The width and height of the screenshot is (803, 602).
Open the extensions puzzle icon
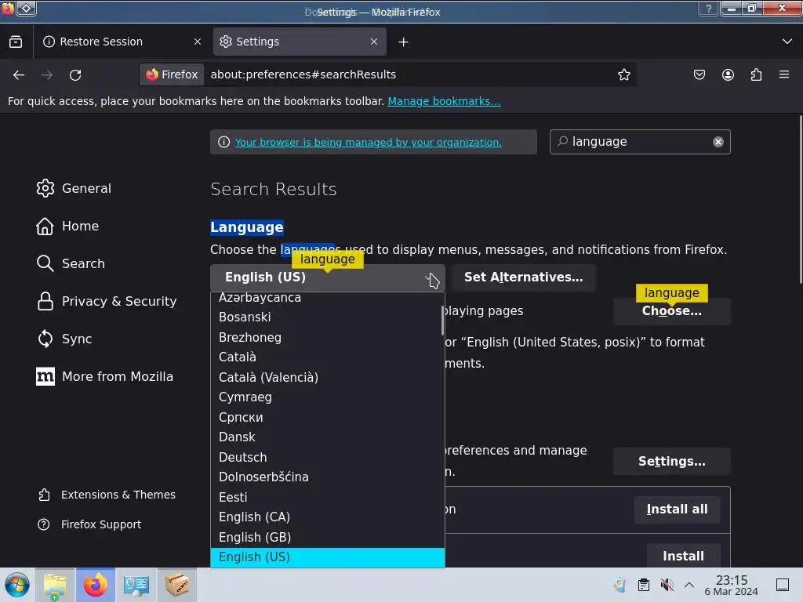[x=757, y=74]
